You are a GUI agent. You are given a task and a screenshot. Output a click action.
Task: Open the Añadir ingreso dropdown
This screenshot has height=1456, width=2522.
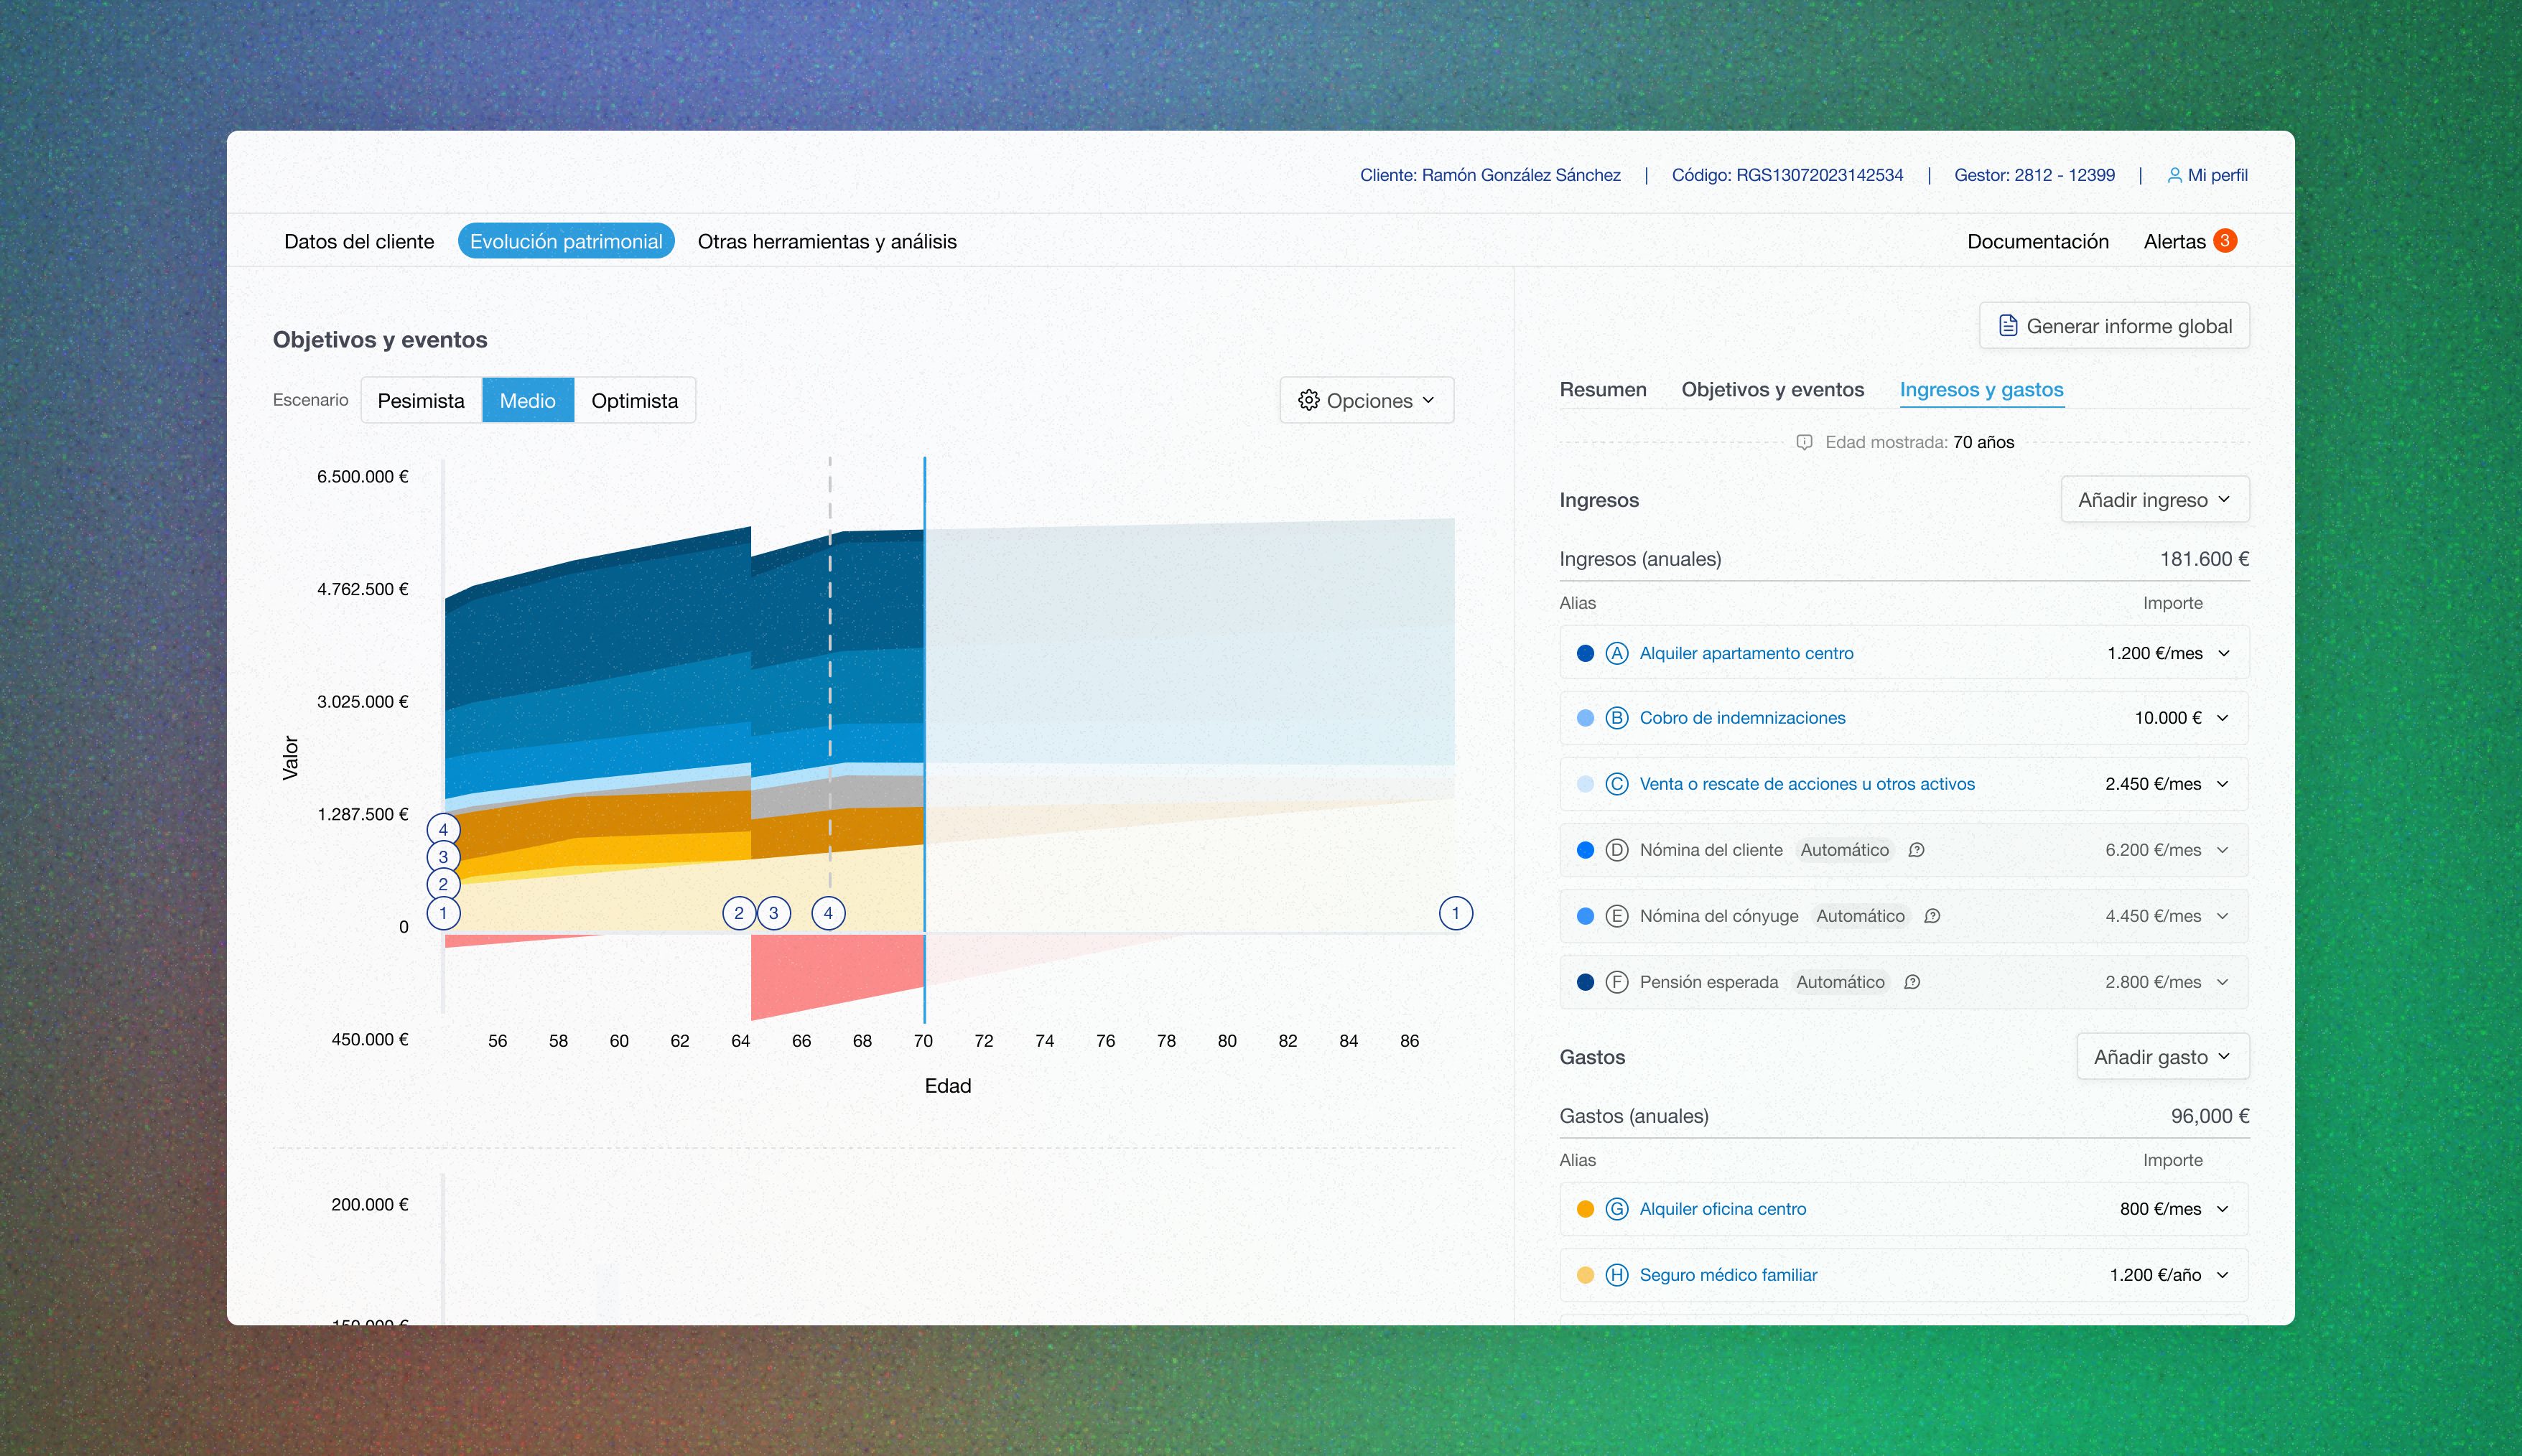(x=2154, y=500)
